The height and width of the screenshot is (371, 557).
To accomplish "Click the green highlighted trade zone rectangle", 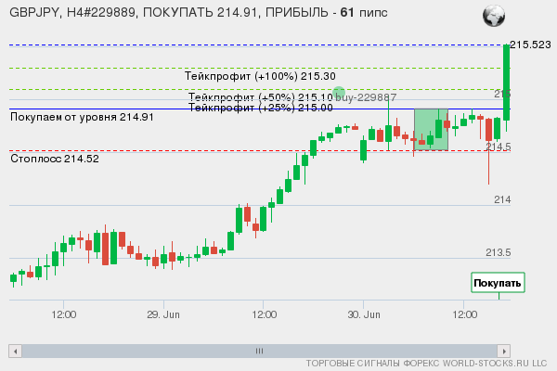I will click(432, 129).
